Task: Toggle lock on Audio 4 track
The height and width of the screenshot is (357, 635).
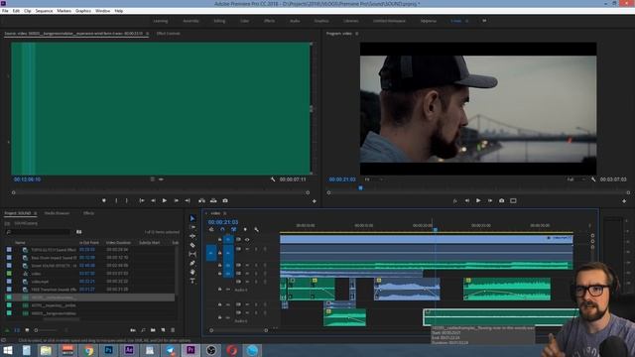Action: coord(220,289)
